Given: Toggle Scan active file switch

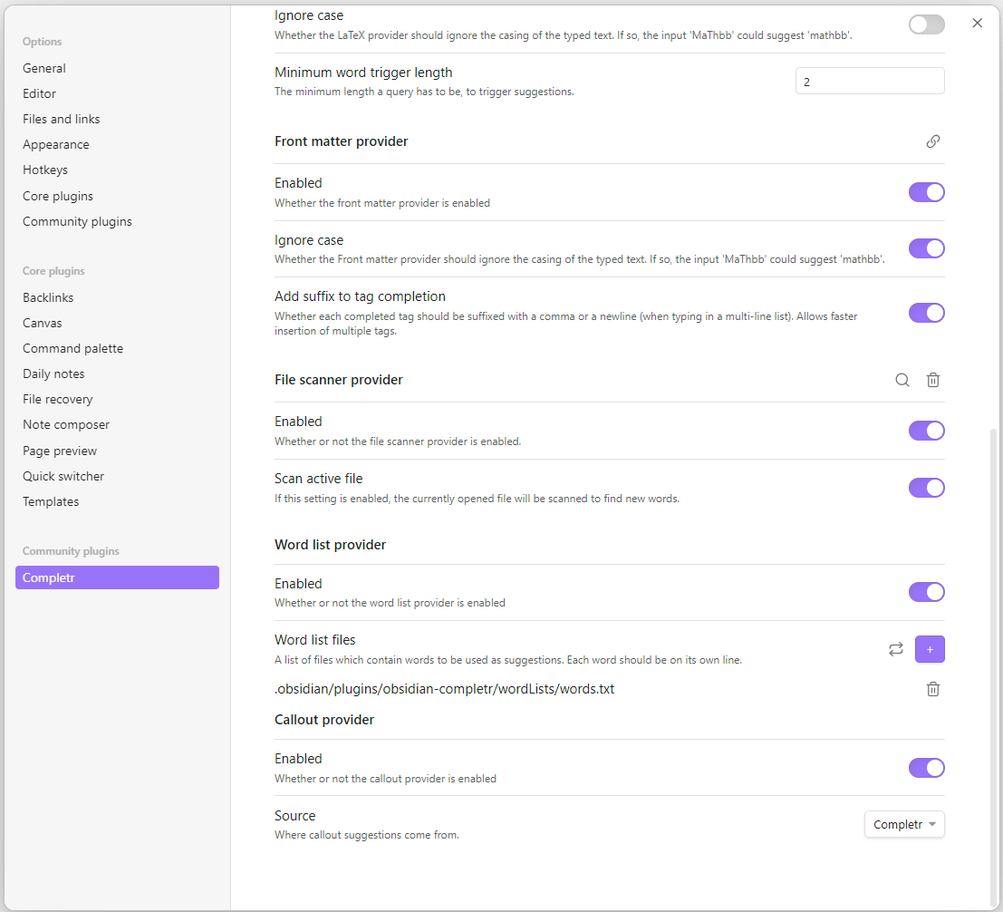Looking at the screenshot, I should 926,488.
